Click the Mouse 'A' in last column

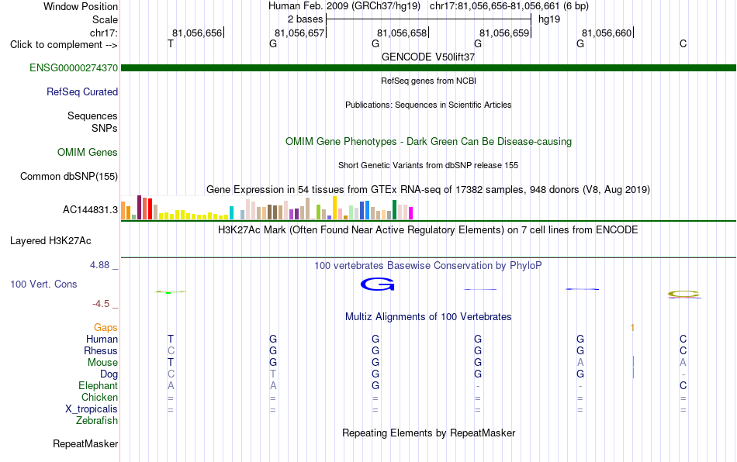[x=683, y=363]
